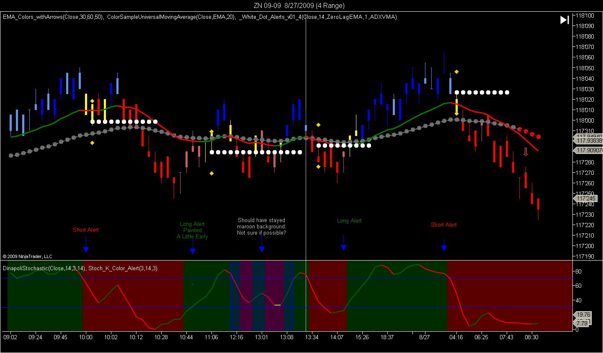Select the 'Long Alert Painted A Little Early' note

[x=192, y=230]
